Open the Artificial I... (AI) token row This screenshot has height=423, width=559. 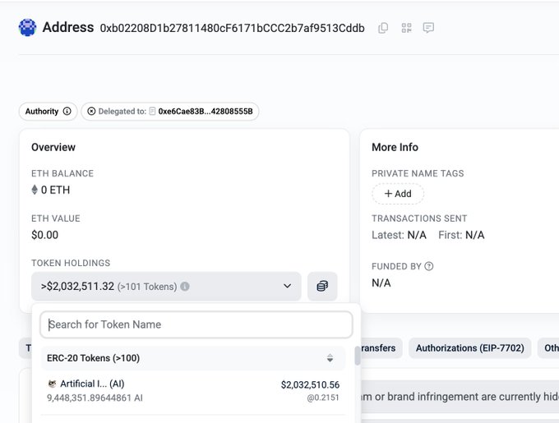pos(193,391)
